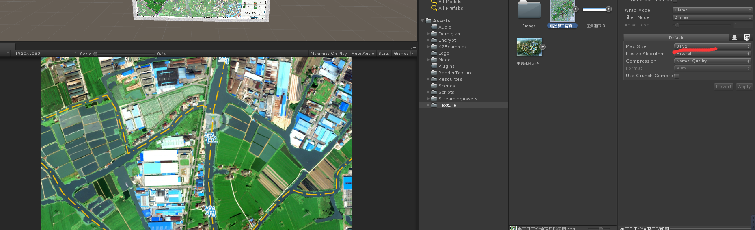
Task: Click the Format Auto dropdown
Action: [712, 68]
